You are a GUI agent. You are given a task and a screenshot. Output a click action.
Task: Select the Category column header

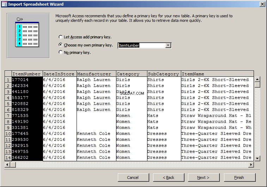pos(132,74)
